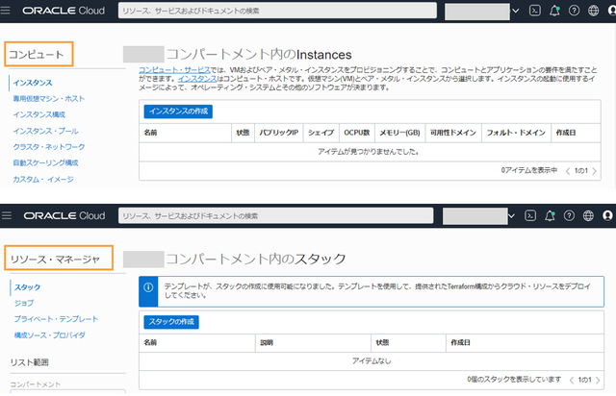Screen dimensions: 616x396
Task: Open 専用仮想マシン・ホスト in the sidebar
Action: pos(49,98)
